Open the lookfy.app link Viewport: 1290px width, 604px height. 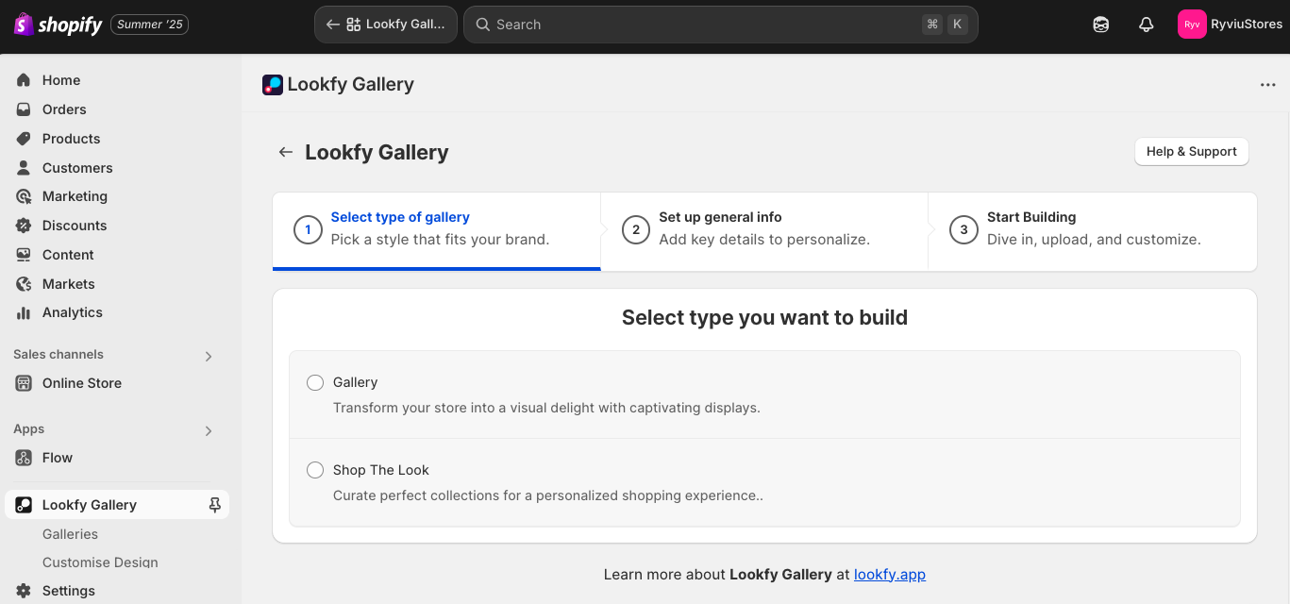point(890,574)
